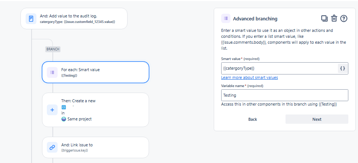Open help for Advanced branching
The width and height of the screenshot is (358, 163).
[x=344, y=19]
